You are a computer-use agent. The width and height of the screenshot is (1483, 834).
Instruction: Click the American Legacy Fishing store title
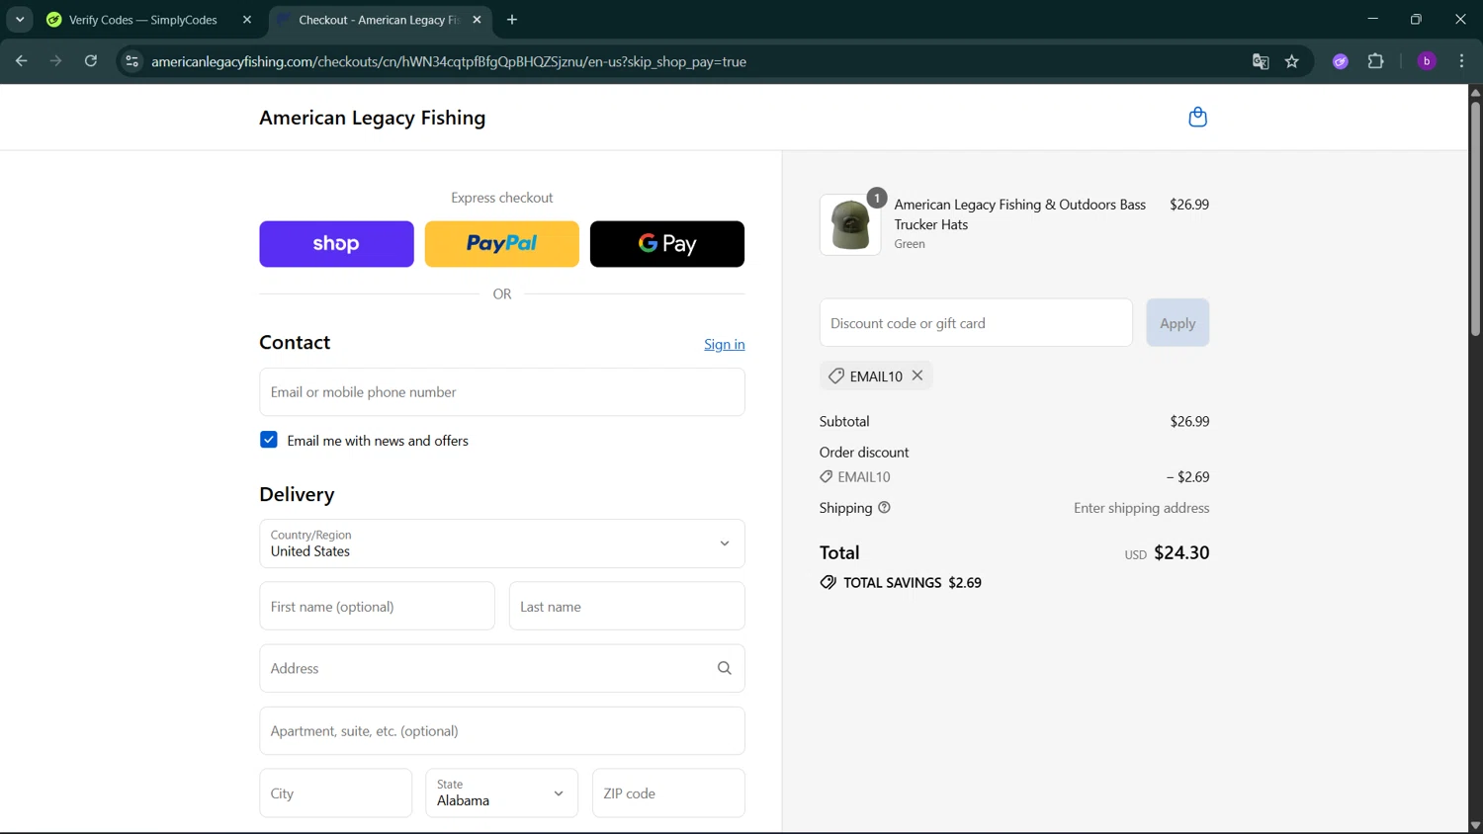pyautogui.click(x=373, y=118)
